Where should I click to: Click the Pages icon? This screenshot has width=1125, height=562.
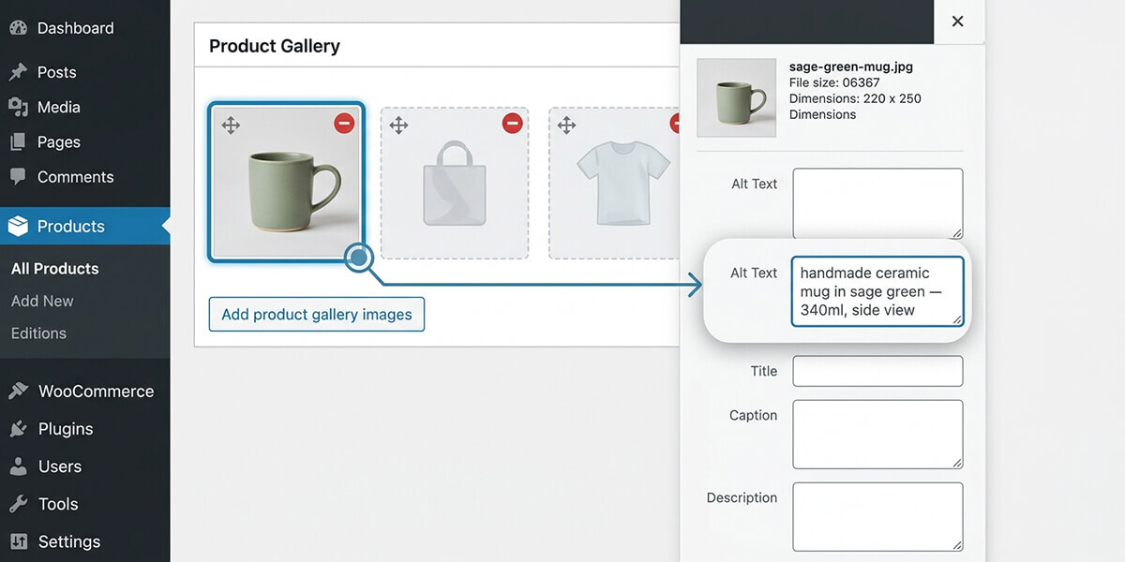[18, 142]
